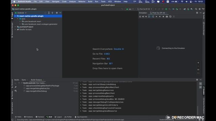Click the emulator snapshots clock icon
Viewport: 216px width, 121px height.
coord(170,16)
